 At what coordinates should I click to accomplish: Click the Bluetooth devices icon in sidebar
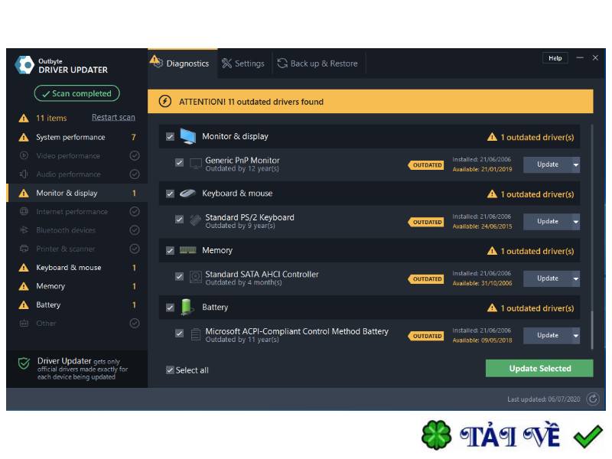coord(24,230)
